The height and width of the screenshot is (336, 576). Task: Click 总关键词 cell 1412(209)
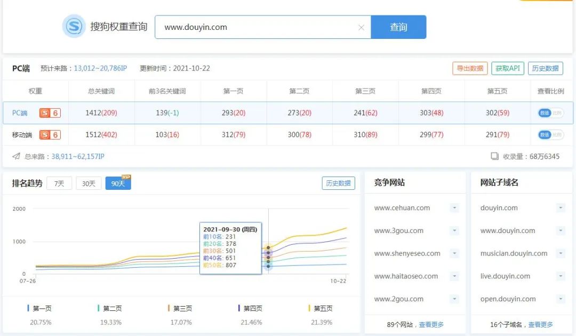(x=101, y=113)
